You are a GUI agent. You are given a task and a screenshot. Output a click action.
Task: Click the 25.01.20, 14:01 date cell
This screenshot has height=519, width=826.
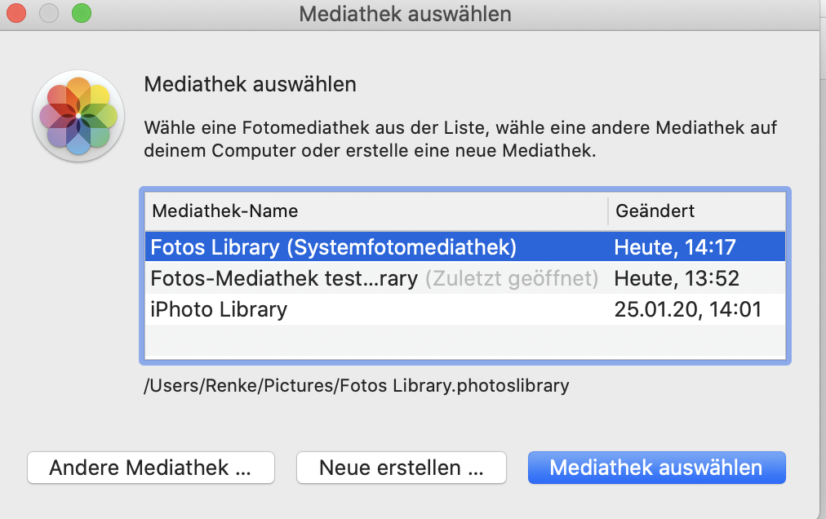[687, 309]
